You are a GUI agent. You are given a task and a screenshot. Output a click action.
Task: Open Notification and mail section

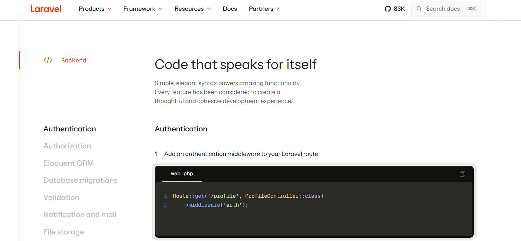click(x=80, y=214)
